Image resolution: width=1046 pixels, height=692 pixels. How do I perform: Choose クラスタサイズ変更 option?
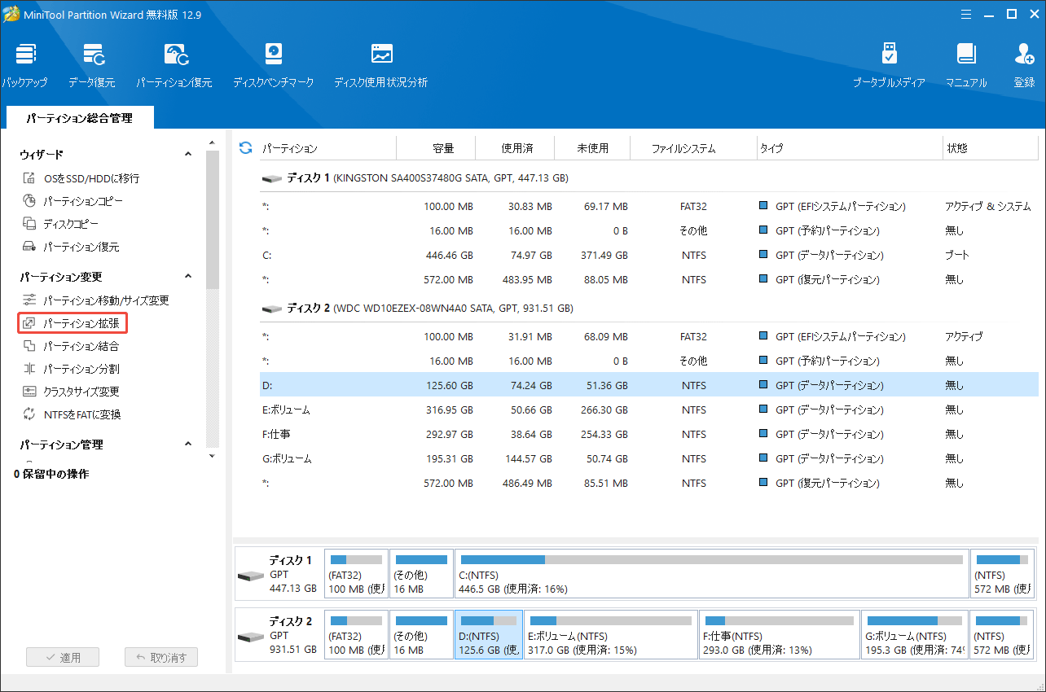(x=71, y=392)
